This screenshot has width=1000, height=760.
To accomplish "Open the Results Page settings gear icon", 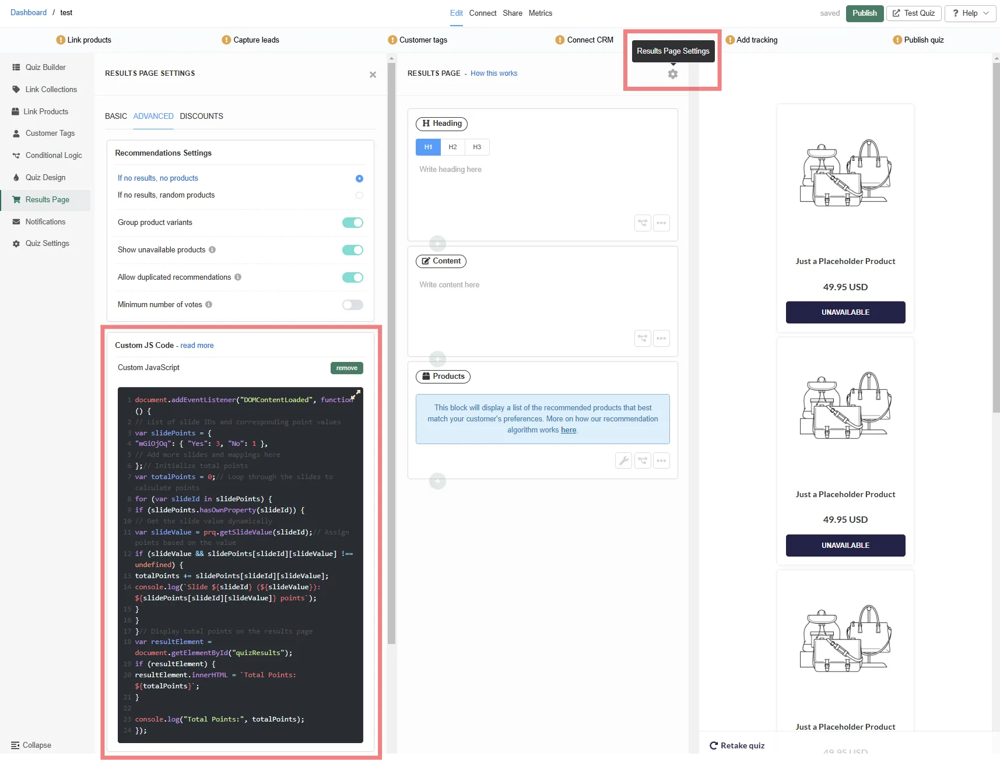I will pos(673,74).
